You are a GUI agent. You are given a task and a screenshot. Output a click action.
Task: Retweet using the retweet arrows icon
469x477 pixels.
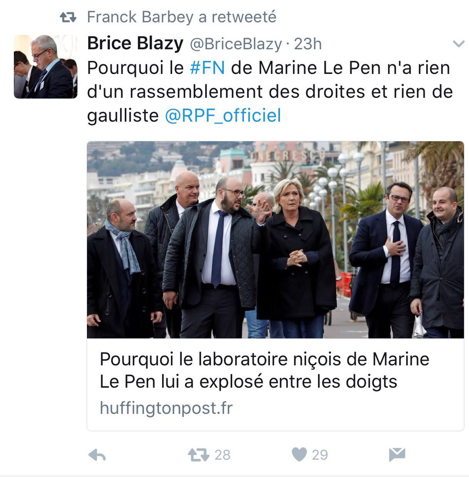198,455
